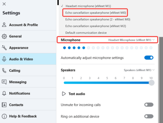Image resolution: width=163 pixels, height=123 pixels.
Task: Click the Test audio label
Action: (77, 94)
